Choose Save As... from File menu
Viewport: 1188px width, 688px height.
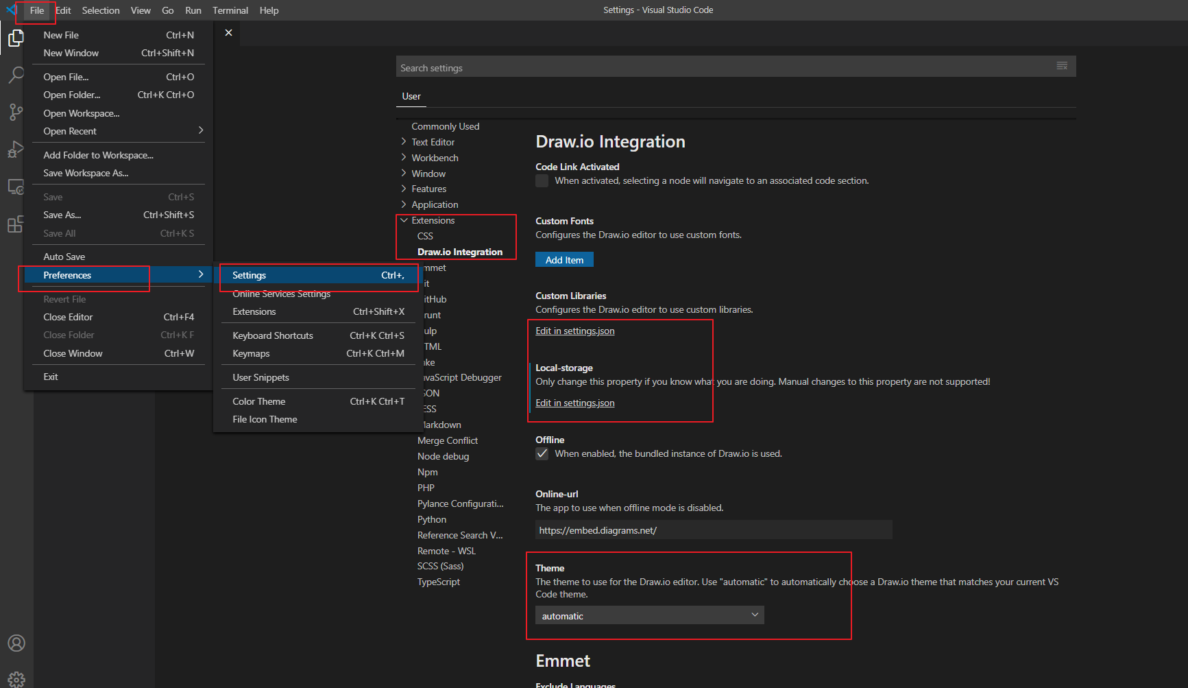[118, 215]
